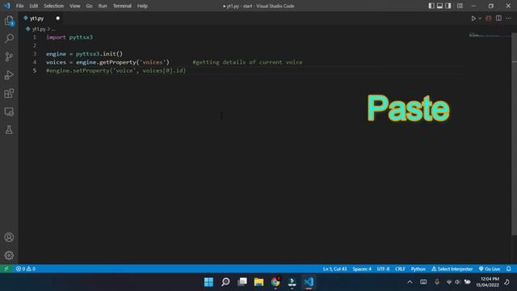Open the editor More Actions menu

coord(508,19)
